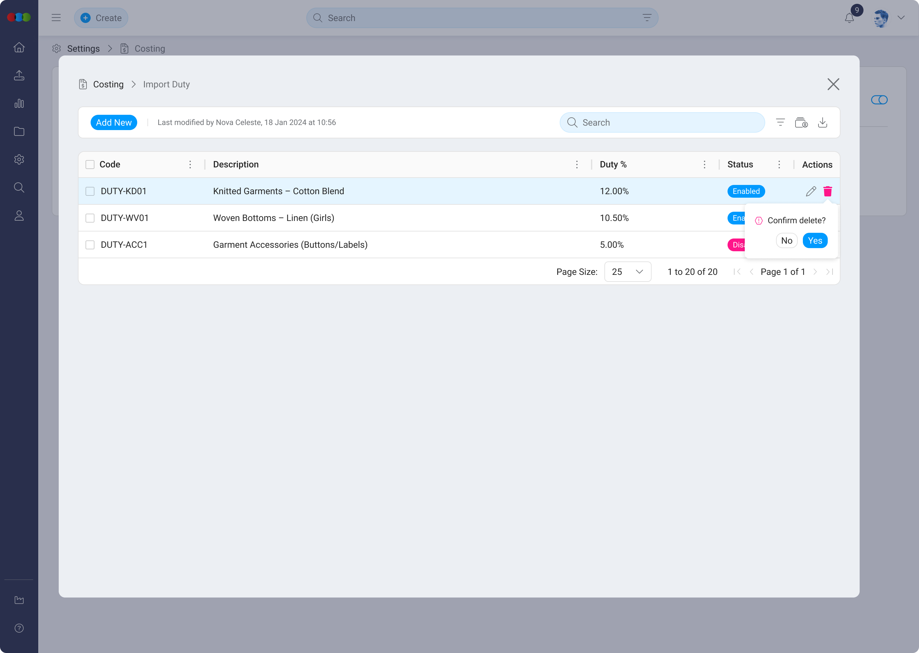Click the export download icon above the table
Image resolution: width=919 pixels, height=653 pixels.
pyautogui.click(x=823, y=122)
